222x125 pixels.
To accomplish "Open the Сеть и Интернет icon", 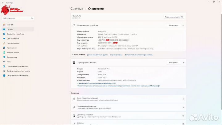I will 4,39.
